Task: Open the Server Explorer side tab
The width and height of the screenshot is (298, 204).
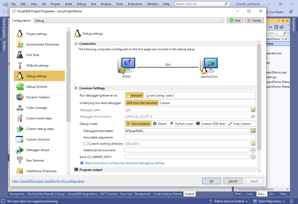Action: click(x=4, y=28)
